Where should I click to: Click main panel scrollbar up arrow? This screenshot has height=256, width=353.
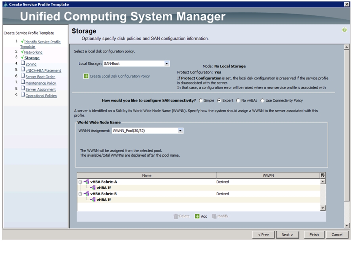point(346,47)
